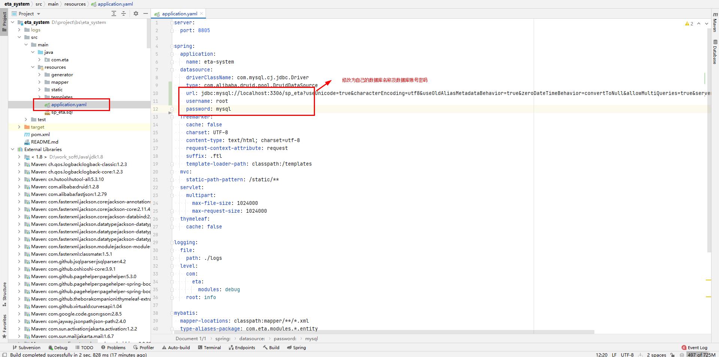Open the Maven tool window
The width and height of the screenshot is (719, 357).
(x=715, y=22)
